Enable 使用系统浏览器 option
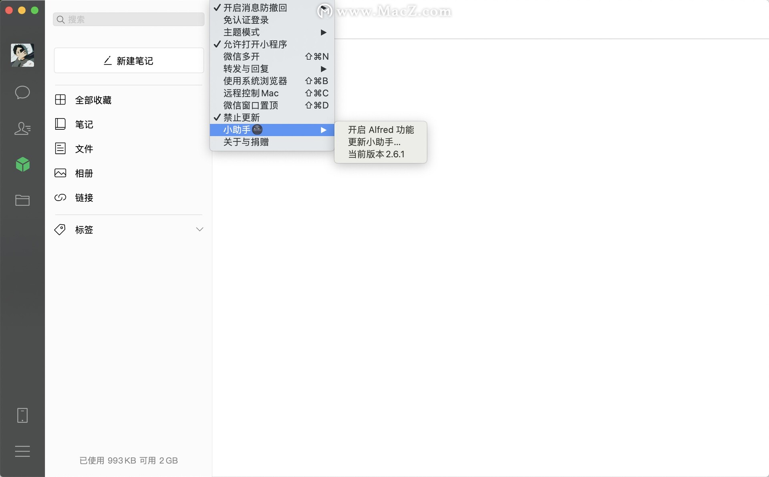The height and width of the screenshot is (477, 769). point(272,81)
